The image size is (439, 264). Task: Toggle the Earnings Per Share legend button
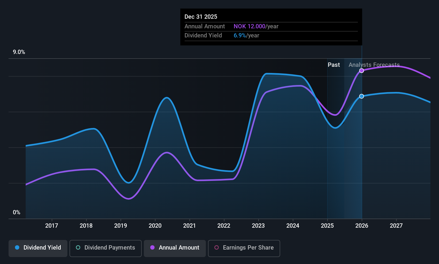click(x=244, y=249)
